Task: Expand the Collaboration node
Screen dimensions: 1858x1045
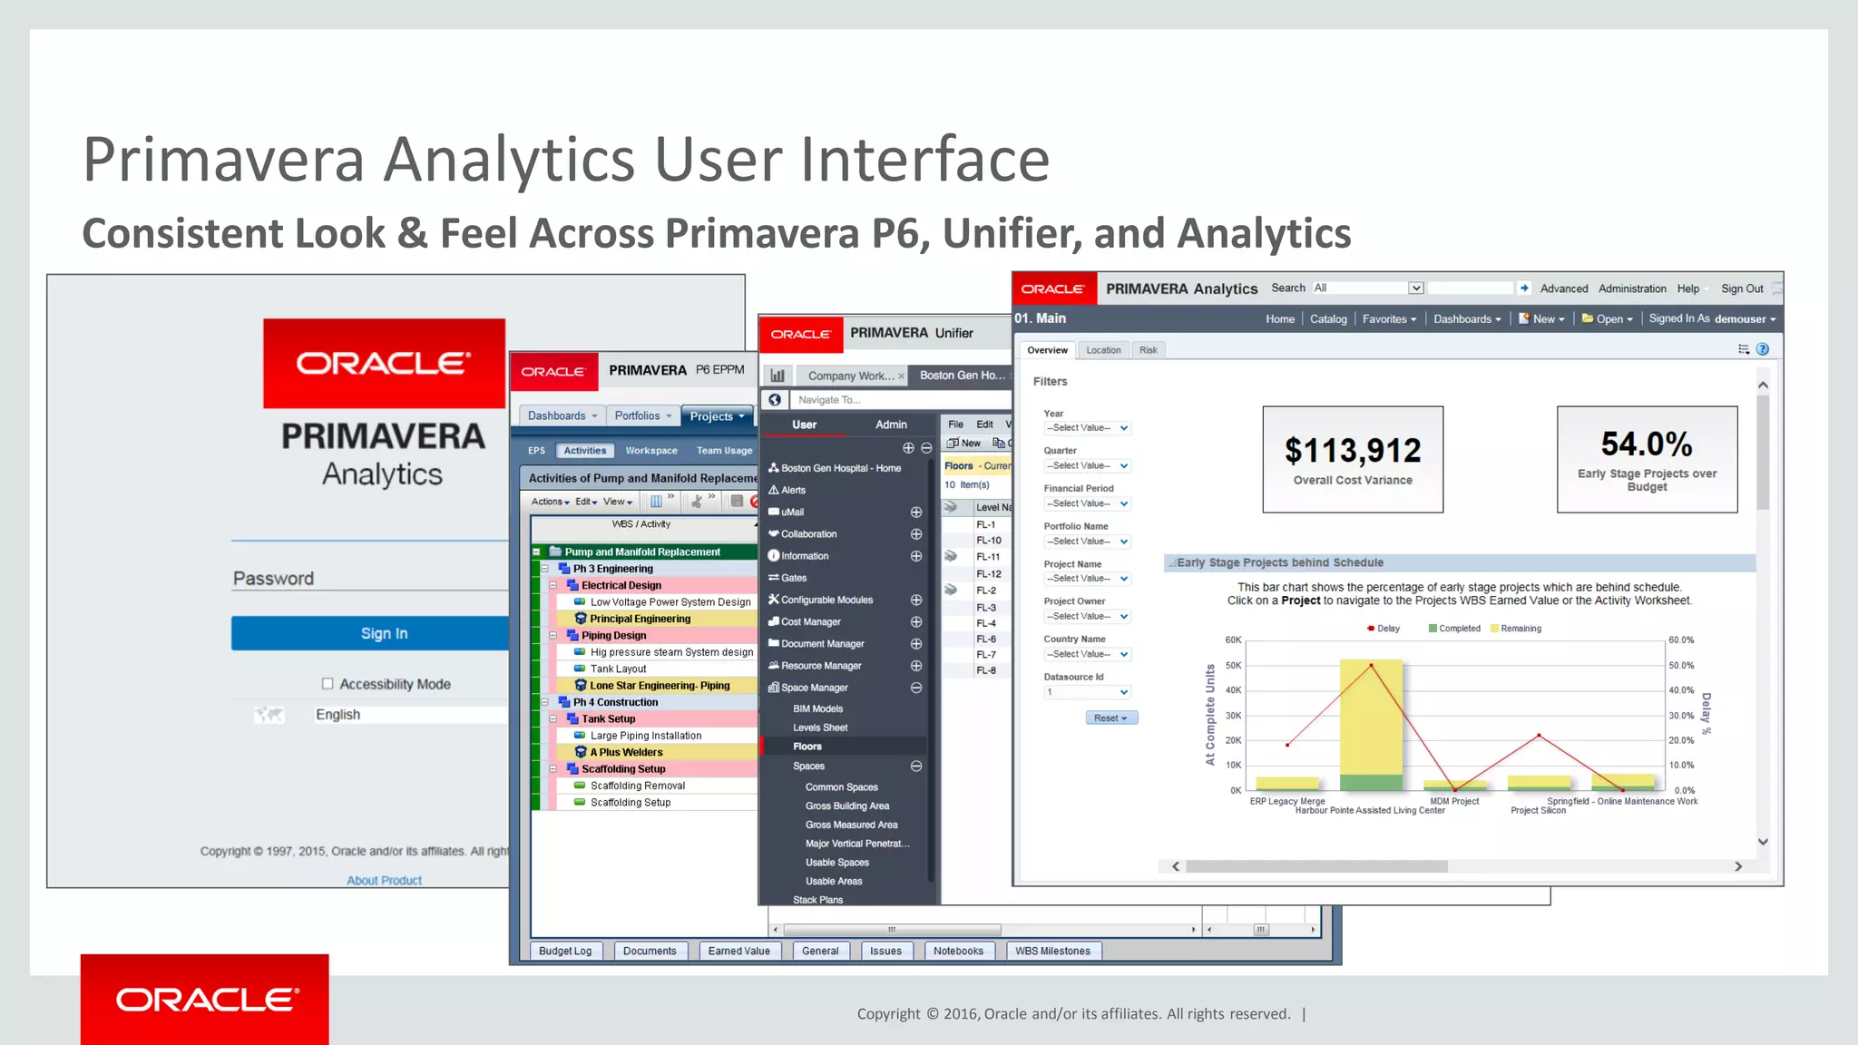Action: click(x=916, y=534)
